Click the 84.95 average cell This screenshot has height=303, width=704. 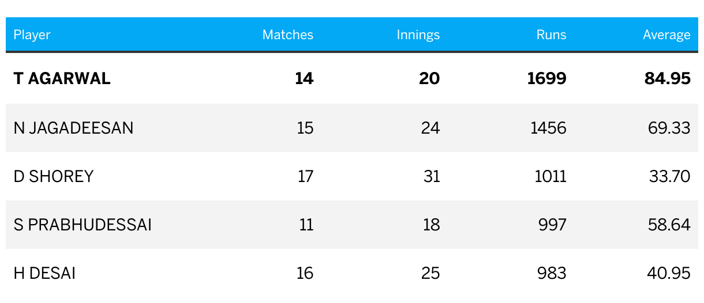pos(668,79)
